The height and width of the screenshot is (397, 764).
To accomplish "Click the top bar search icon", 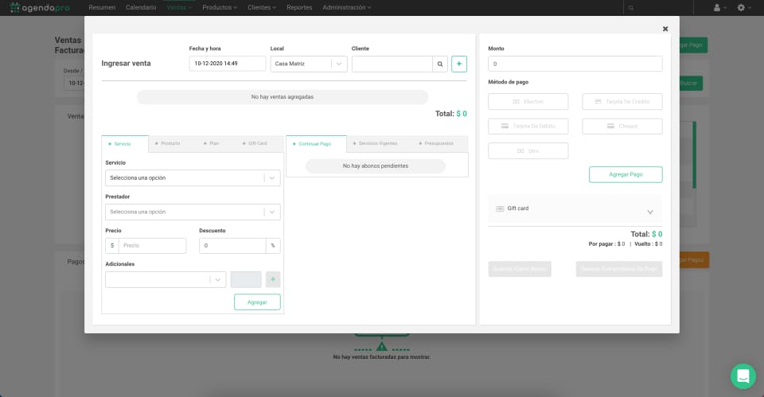I will (631, 7).
